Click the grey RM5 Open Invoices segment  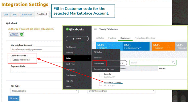(x=181, y=46)
